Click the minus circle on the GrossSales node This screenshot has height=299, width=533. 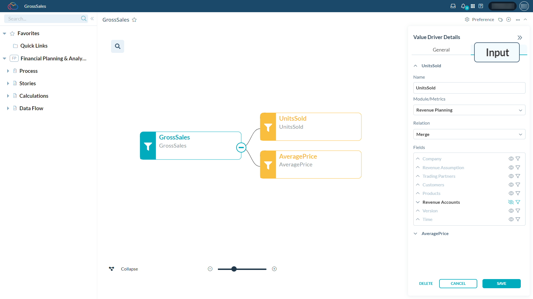click(x=241, y=148)
